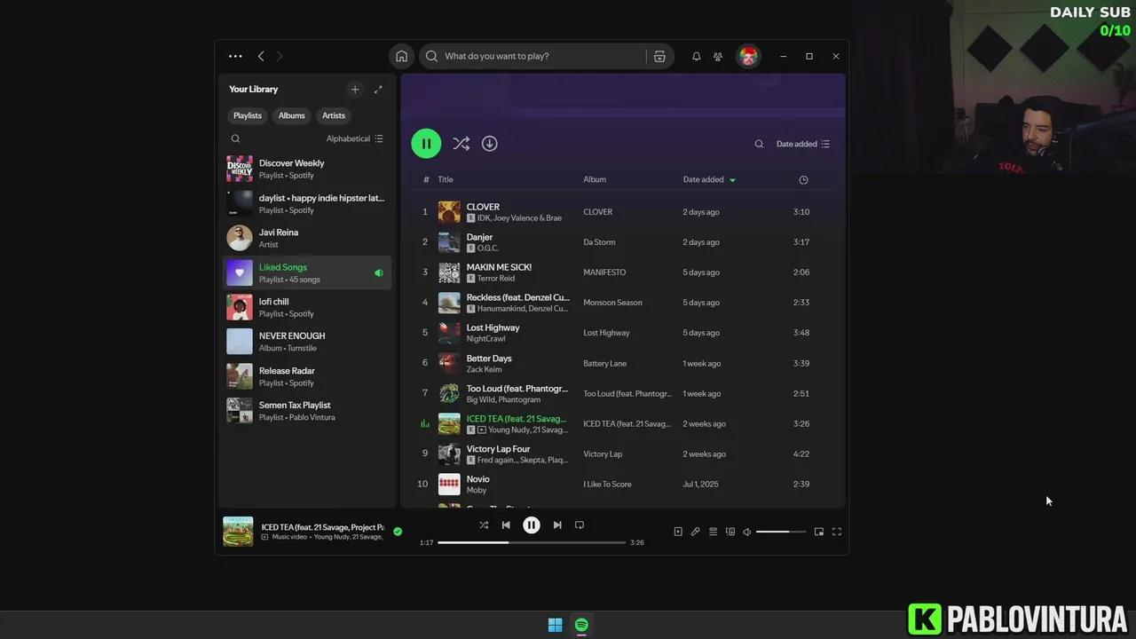
Task: Open the lofi chill playlist
Action: pyautogui.click(x=306, y=307)
